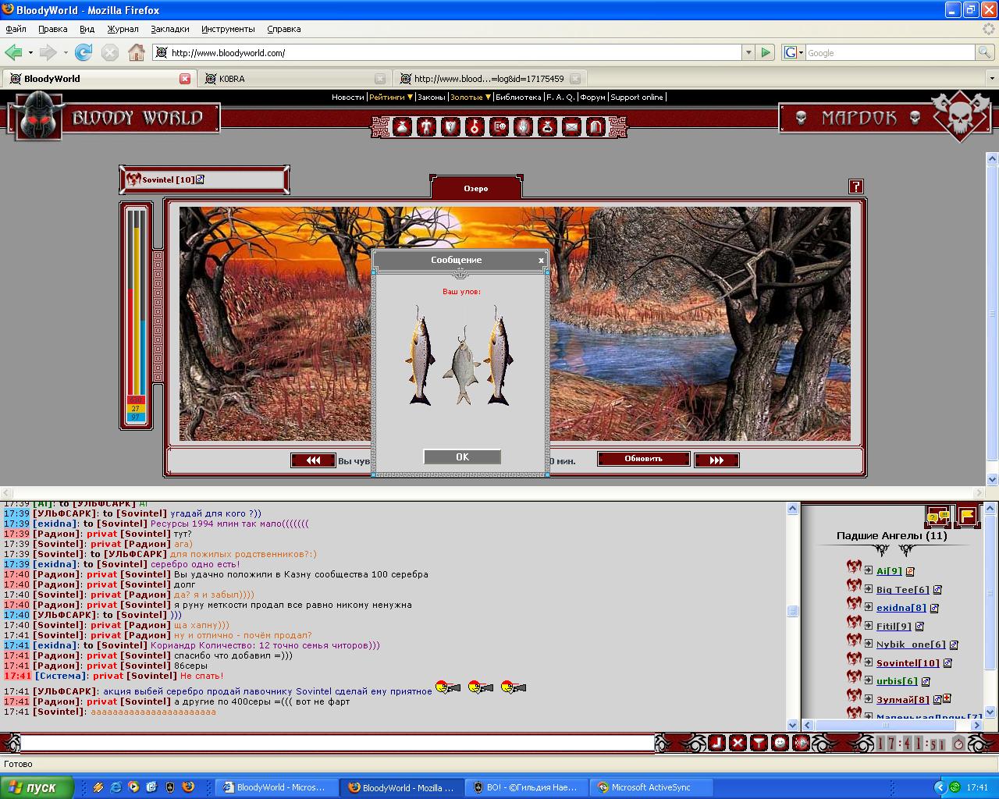Click the yellow flag icon
Viewport: 999px width, 799px height.
967,516
